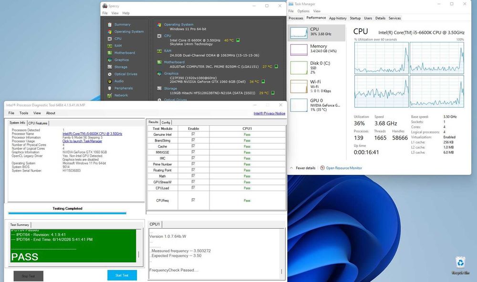Click CPU temperature indicator icon in Speccy
This screenshot has height=282, width=477.
pos(238,40)
